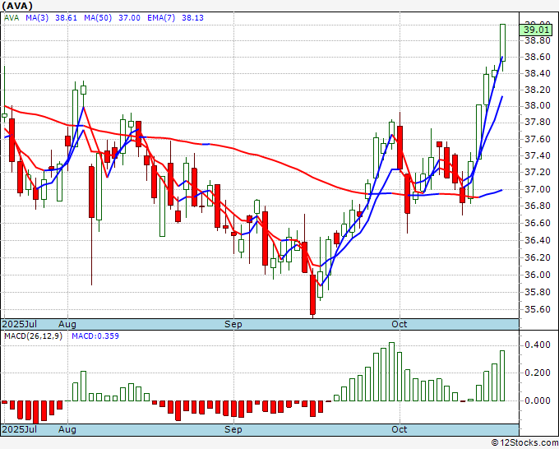Click the (AVA) ticker title
Screen dimensions: 559x449
click(18, 5)
